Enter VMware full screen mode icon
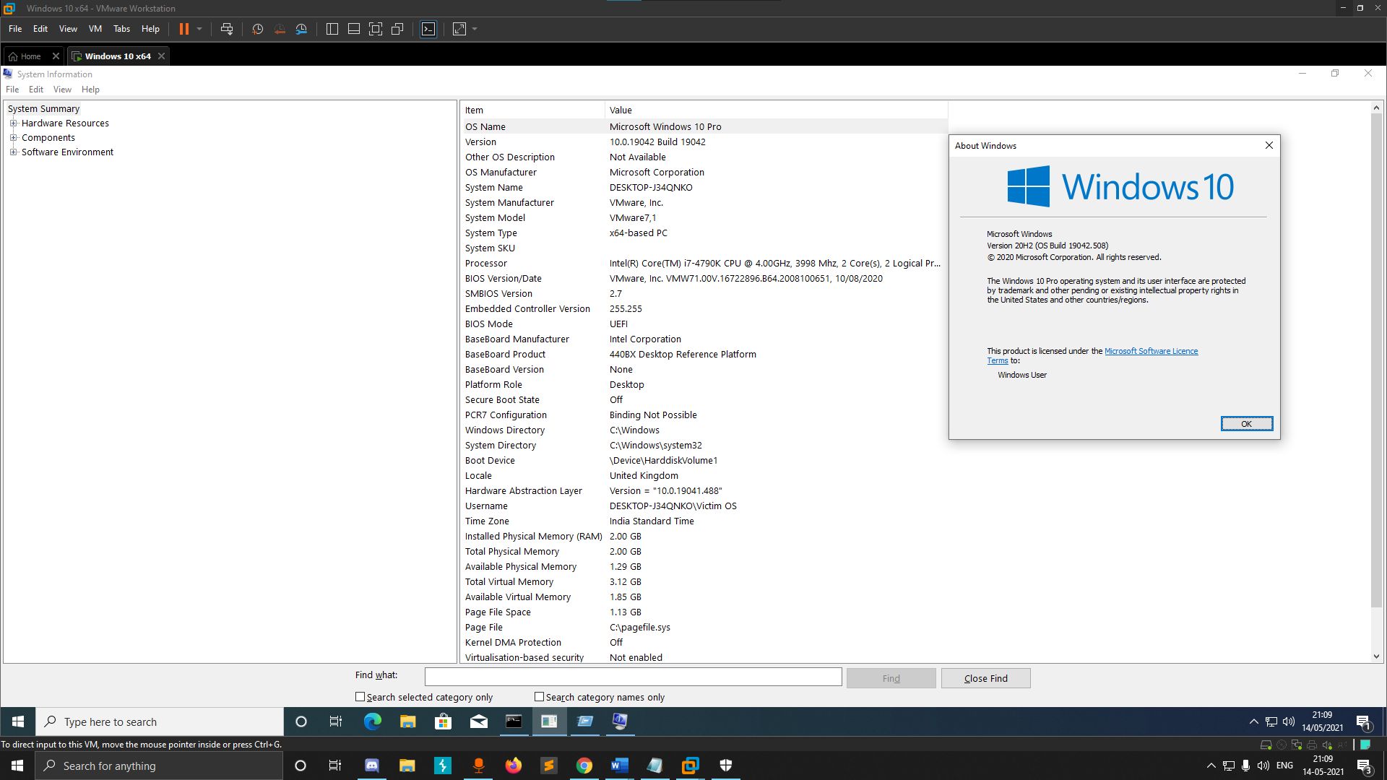 pos(376,29)
